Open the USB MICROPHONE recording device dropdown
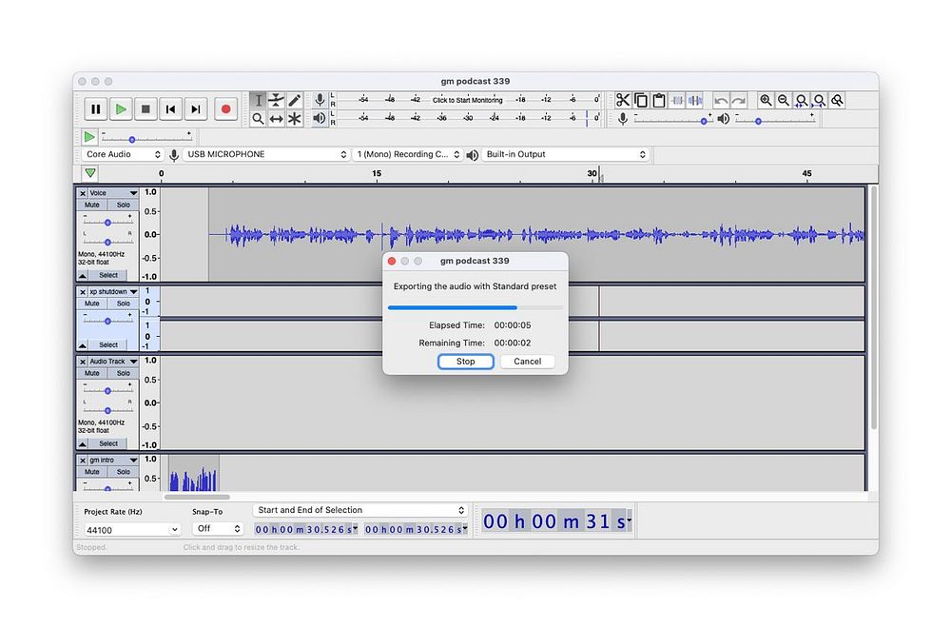 tap(266, 154)
